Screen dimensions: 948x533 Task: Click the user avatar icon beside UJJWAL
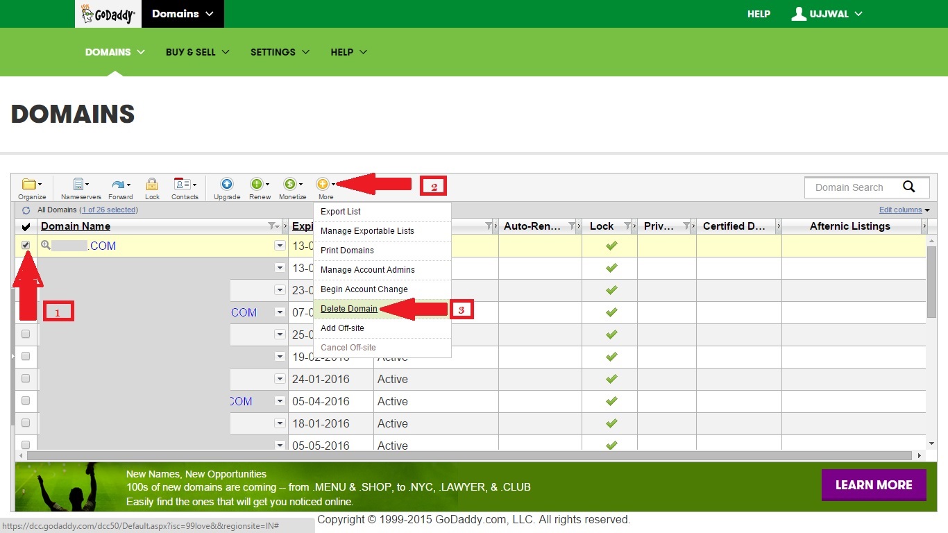[799, 13]
